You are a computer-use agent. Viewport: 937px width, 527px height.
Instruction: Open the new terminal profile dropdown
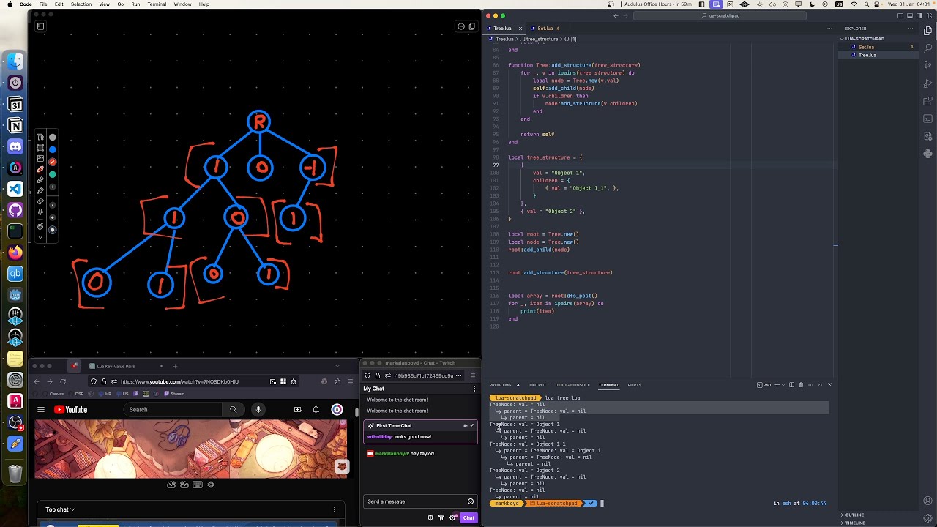point(783,385)
